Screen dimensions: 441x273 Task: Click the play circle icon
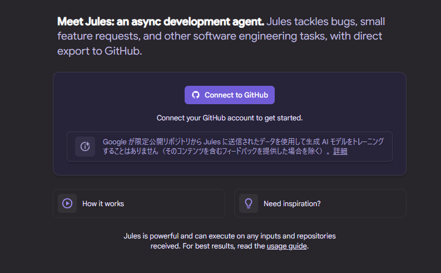pos(67,203)
